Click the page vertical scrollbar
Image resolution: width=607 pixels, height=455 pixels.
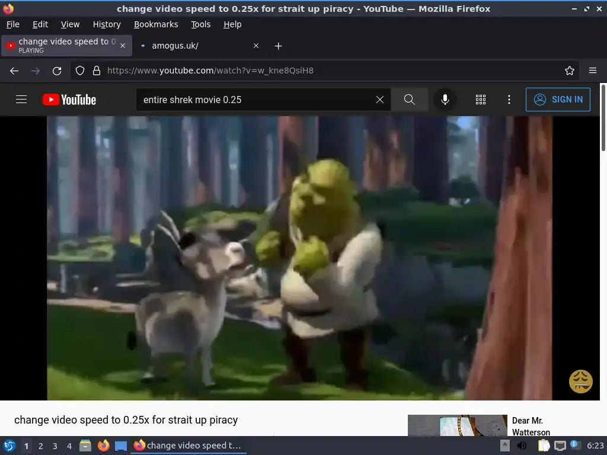coord(603,118)
